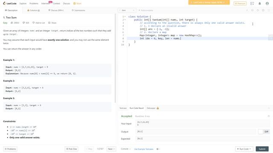Collapse the fold arrow on line 1
Viewport: 273px width, 153px height.
pyautogui.click(x=125, y=17)
